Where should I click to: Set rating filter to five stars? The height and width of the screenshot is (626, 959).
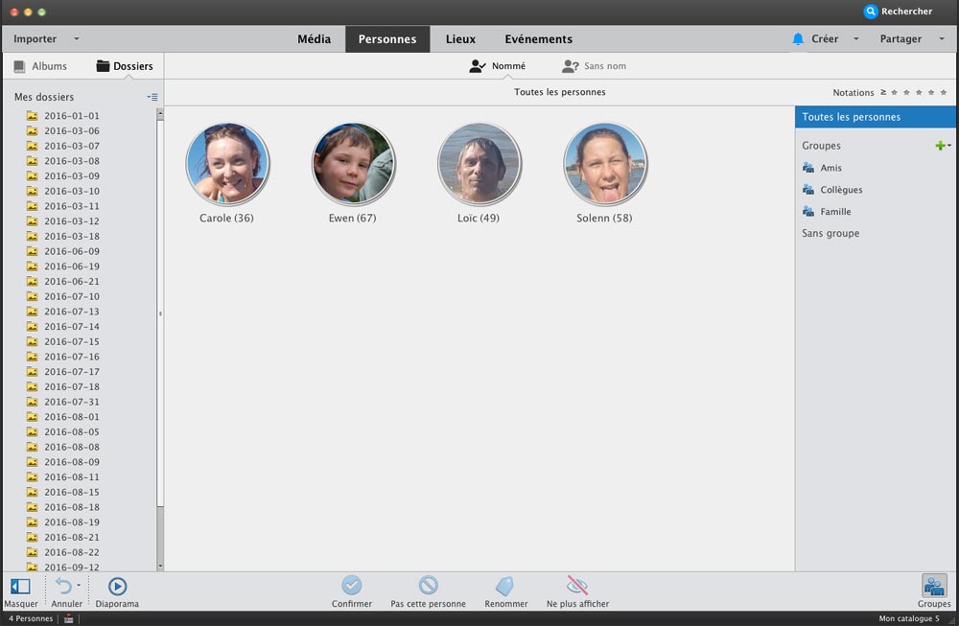[943, 93]
